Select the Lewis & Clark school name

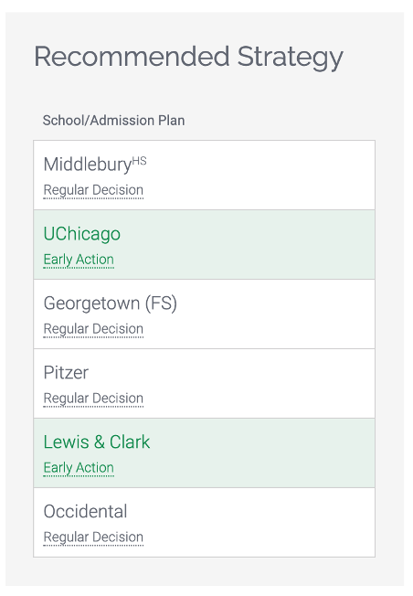click(97, 442)
